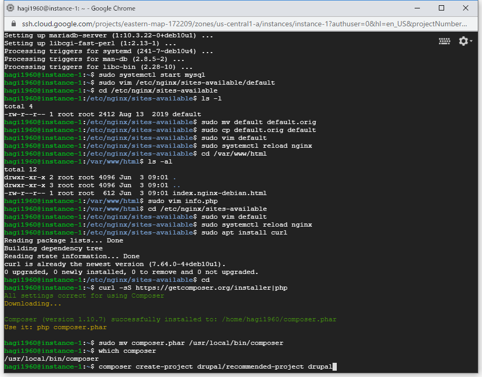
Task: Click the 'sudo vim info.php' command
Action: tap(183, 201)
